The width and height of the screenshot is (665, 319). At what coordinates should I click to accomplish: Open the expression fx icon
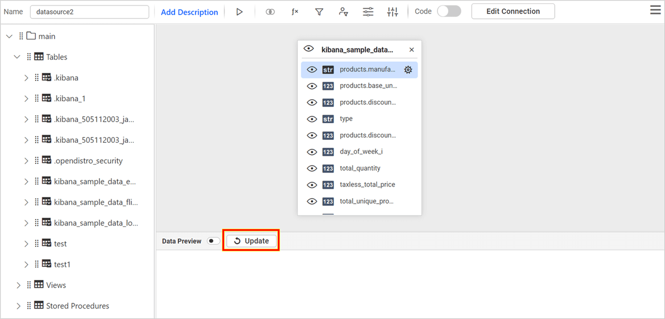[x=295, y=12]
